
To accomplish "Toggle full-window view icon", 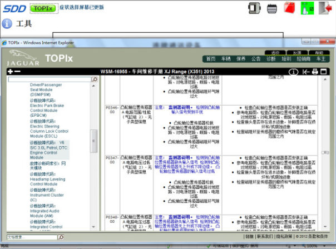I will (x=323, y=72).
